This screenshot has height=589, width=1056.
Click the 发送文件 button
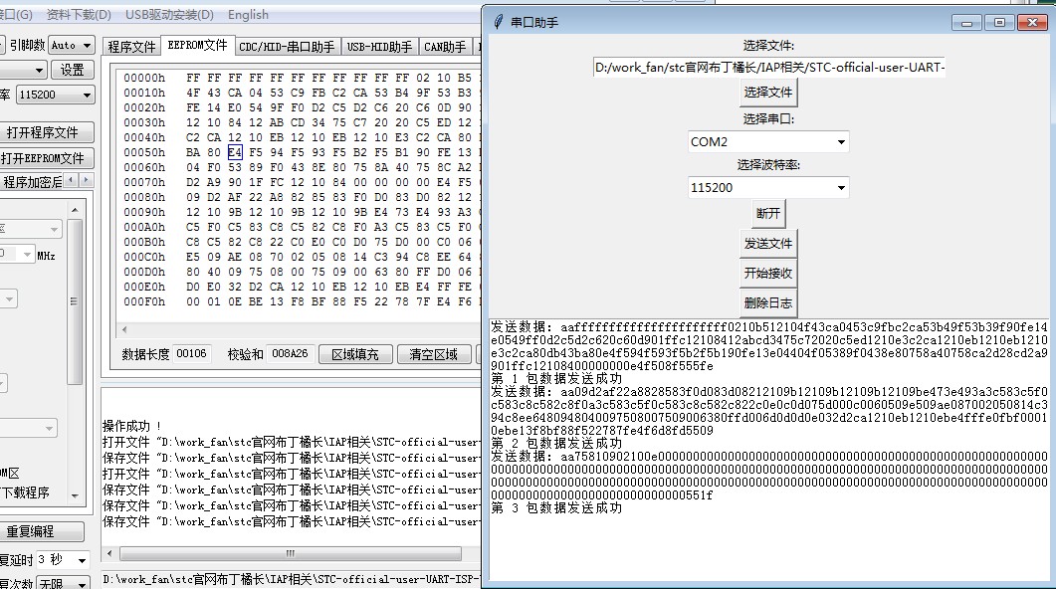click(768, 243)
